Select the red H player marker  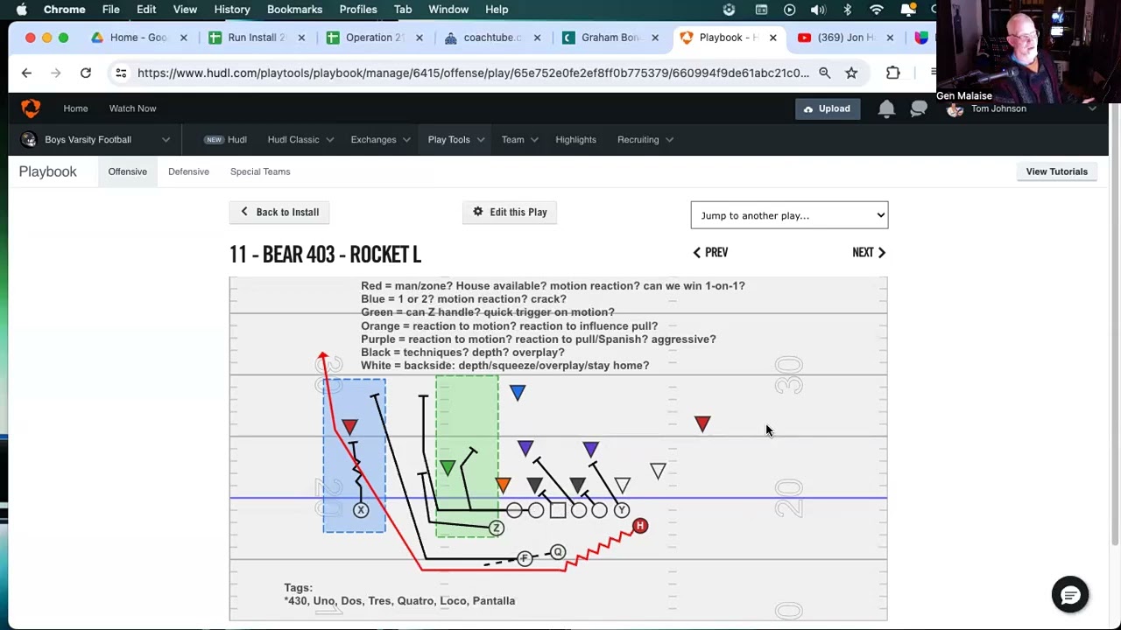click(640, 526)
